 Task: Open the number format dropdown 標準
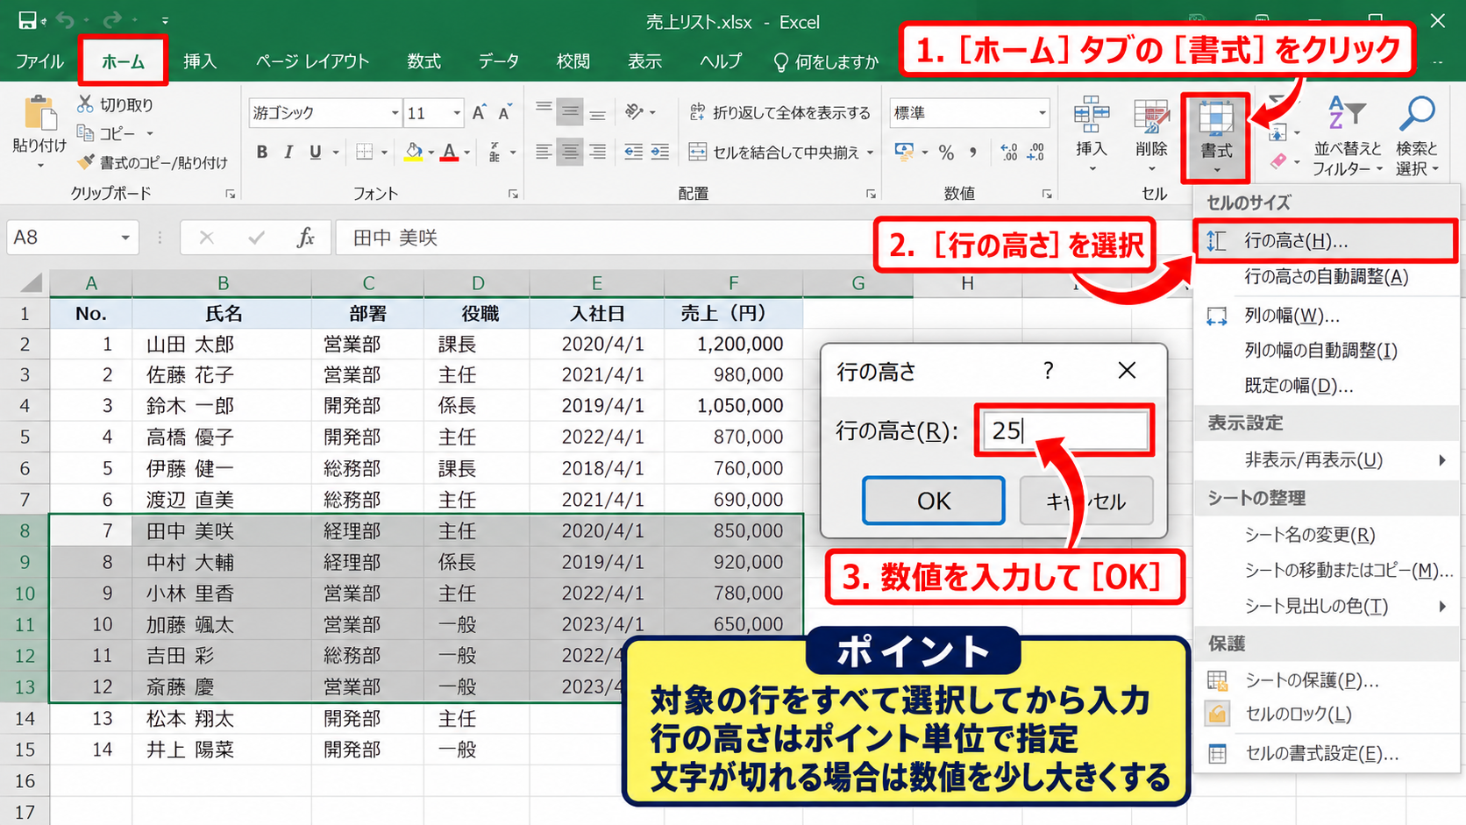point(1042,113)
